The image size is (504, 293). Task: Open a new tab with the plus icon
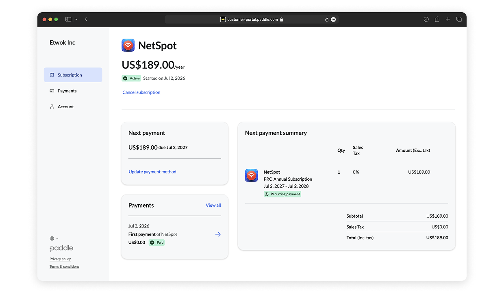448,19
